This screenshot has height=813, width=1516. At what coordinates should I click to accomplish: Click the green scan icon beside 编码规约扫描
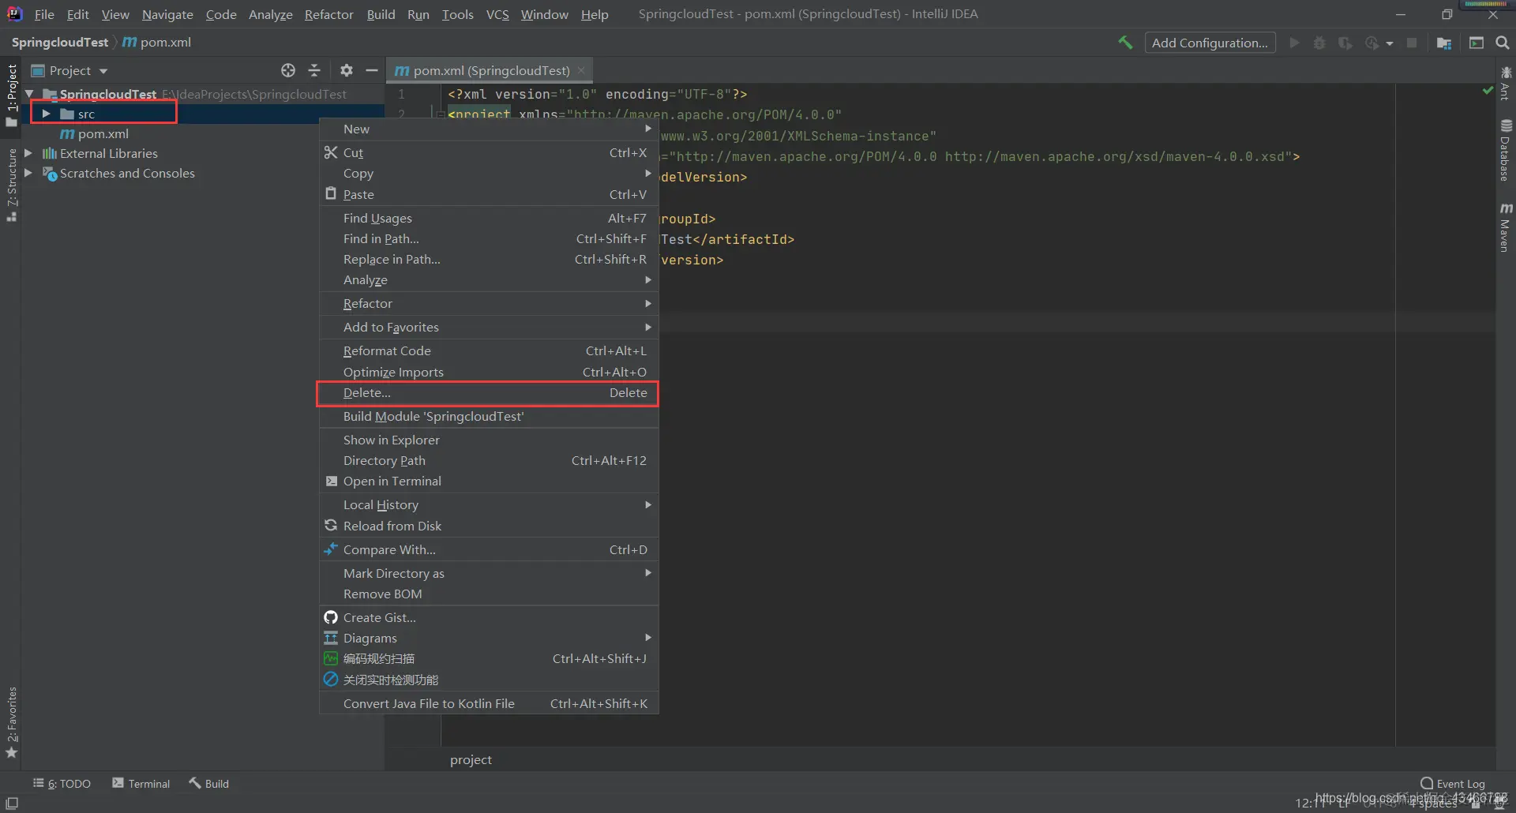(x=331, y=658)
